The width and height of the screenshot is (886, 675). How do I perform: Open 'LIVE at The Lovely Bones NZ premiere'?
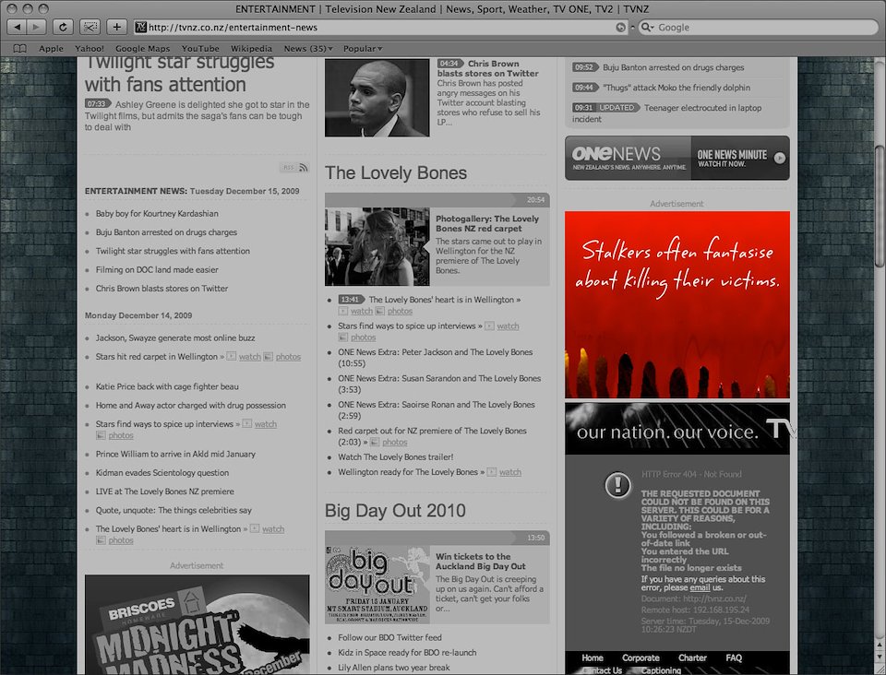165,491
